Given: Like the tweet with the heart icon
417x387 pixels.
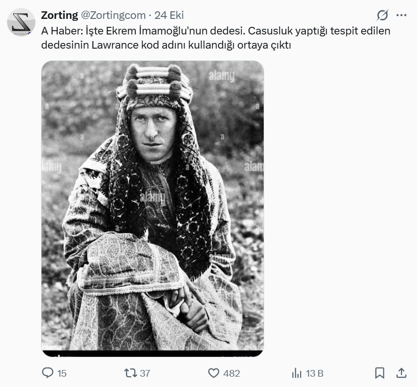Looking at the screenshot, I should point(214,373).
